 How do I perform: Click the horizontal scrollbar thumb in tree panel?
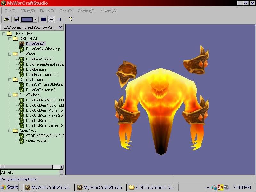click(28, 167)
